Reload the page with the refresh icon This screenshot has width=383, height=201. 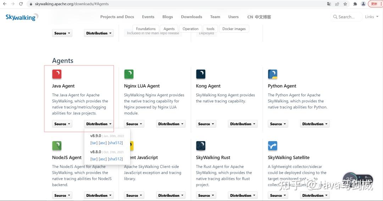pos(21,4)
